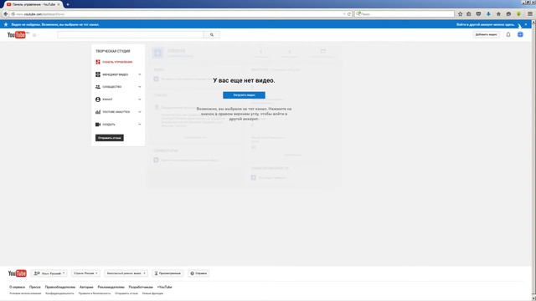The image size is (536, 301).
Task: Click the Панель управления dashboard icon in sidebar
Action: point(98,62)
